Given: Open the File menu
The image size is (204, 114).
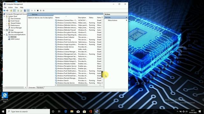Looking at the screenshot, I should coord(5,8).
